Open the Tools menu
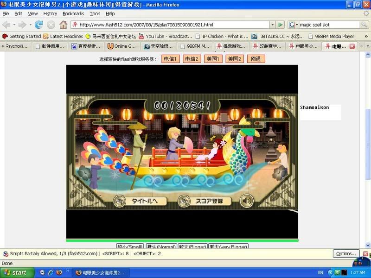Image resolution: width=371 pixels, height=278 pixels. pyautogui.click(x=95, y=14)
